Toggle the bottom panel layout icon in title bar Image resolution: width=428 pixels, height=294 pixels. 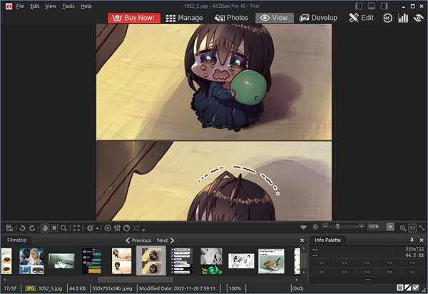tap(372, 6)
